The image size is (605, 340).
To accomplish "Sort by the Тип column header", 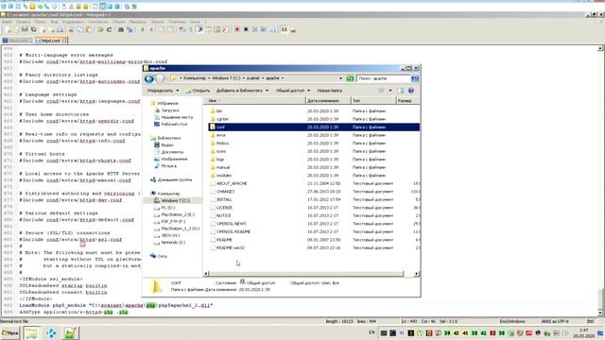I will [373, 101].
